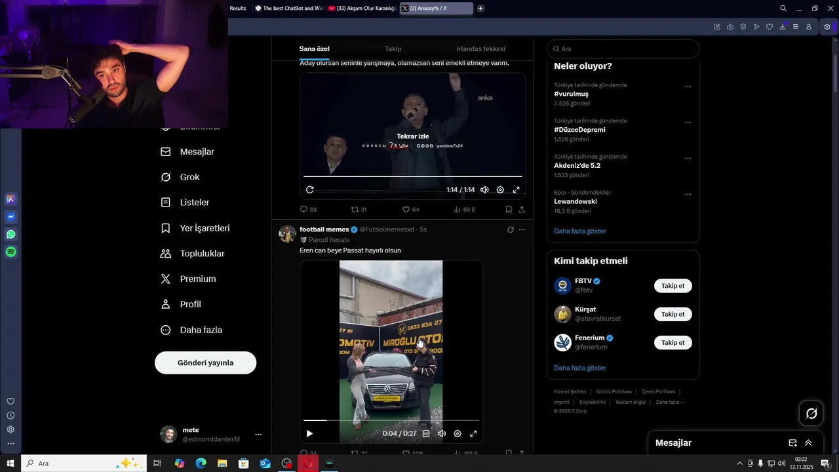
Task: Open more options on football memes post
Action: pyautogui.click(x=522, y=229)
